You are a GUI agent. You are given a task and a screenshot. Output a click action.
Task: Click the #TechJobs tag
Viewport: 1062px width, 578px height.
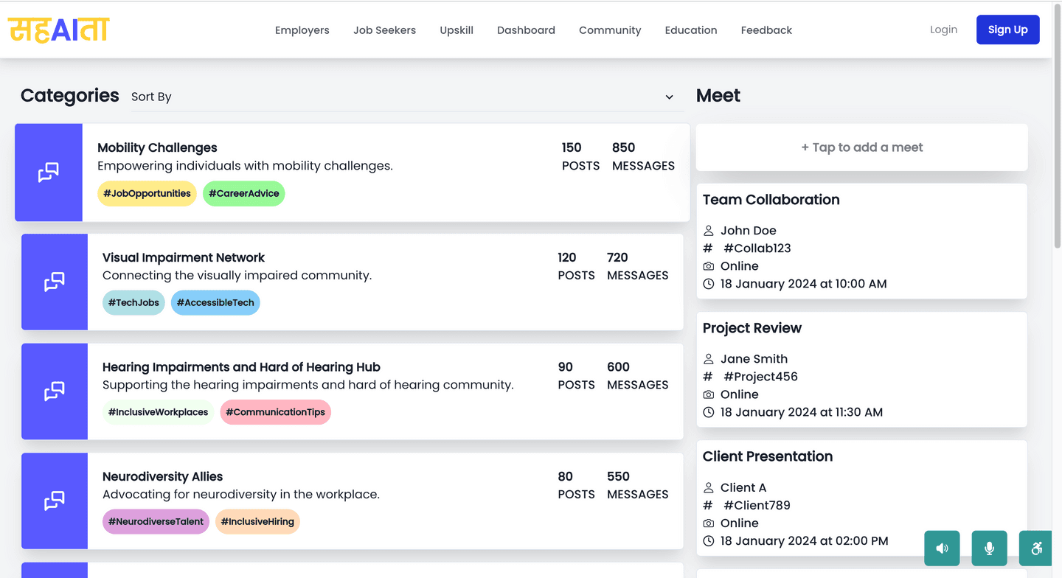133,303
